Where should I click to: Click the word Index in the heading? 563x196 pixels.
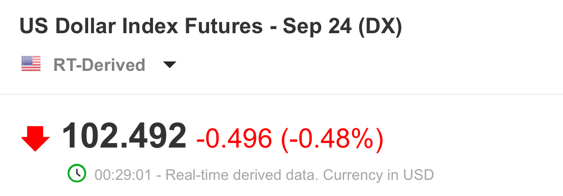pyautogui.click(x=147, y=27)
